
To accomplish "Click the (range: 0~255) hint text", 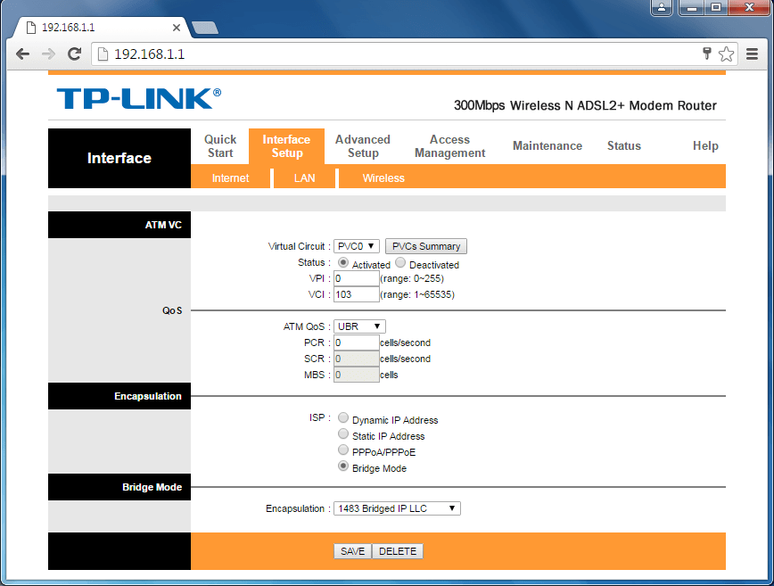I will tap(412, 278).
